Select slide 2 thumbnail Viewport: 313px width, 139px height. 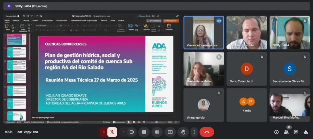click(x=17, y=52)
